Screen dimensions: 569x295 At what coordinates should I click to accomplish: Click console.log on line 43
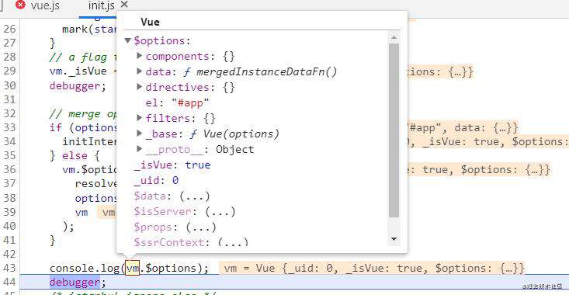tap(85, 268)
